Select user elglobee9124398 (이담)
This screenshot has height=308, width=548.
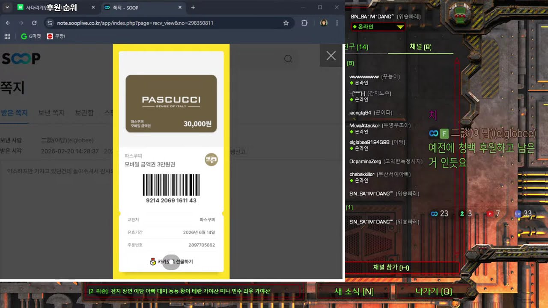coord(377,142)
